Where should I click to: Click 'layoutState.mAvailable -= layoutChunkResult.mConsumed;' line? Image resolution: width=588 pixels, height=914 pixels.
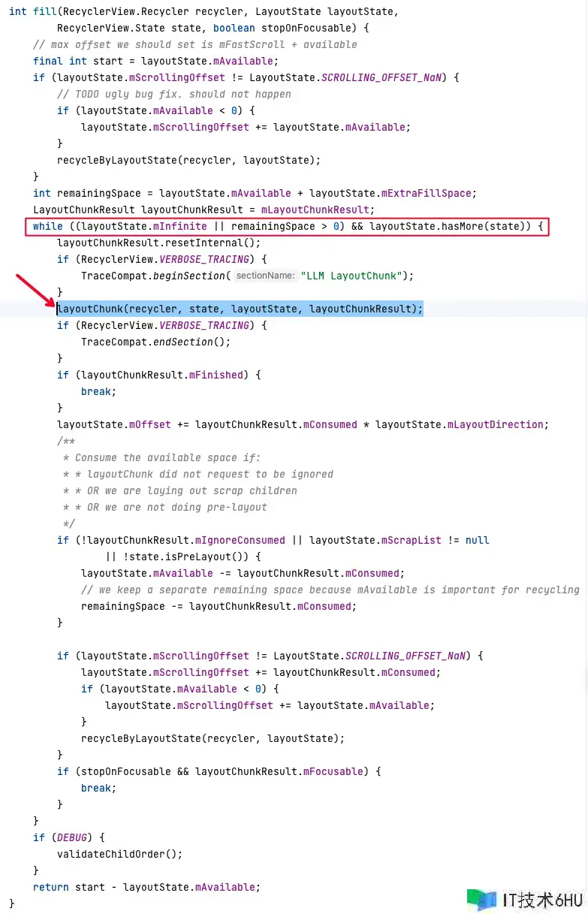243,573
